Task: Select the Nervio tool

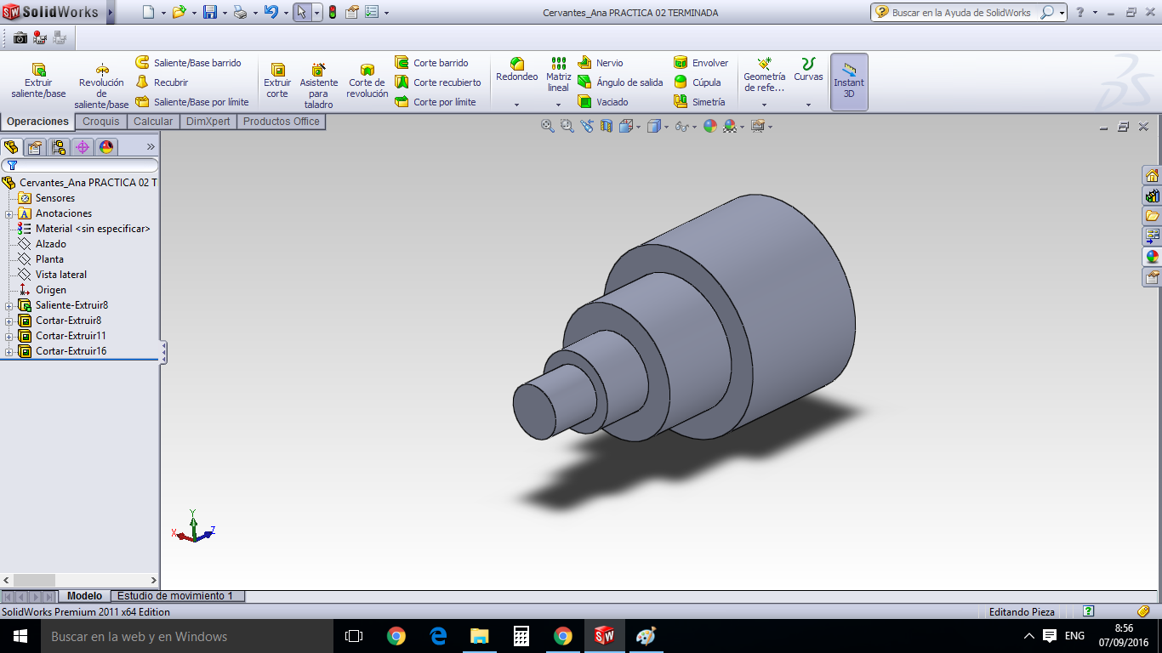Action: click(610, 62)
